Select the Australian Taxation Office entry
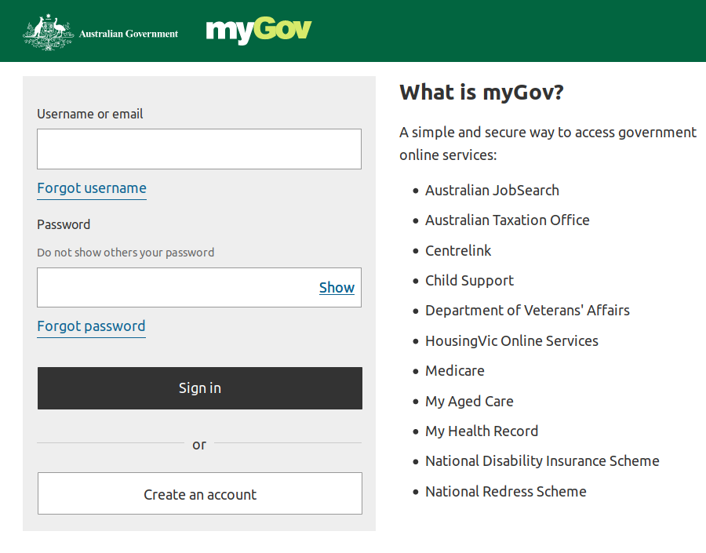This screenshot has height=553, width=706. click(x=507, y=220)
